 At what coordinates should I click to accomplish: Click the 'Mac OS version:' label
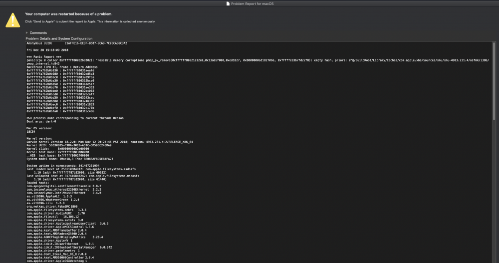(x=39, y=128)
